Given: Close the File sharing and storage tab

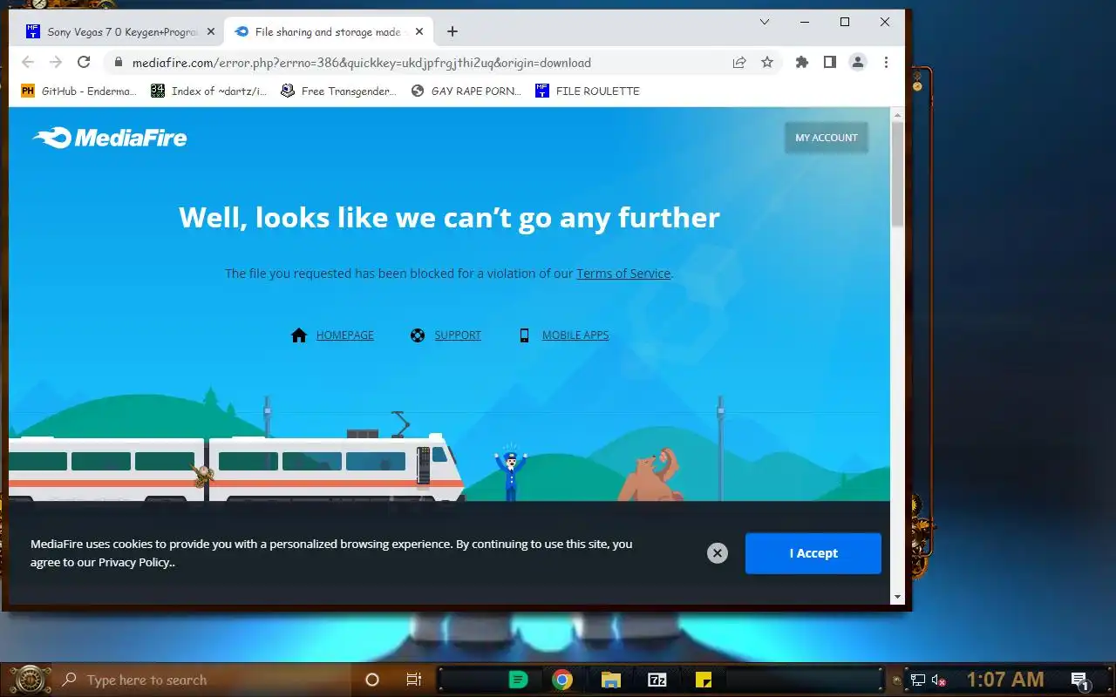Looking at the screenshot, I should point(419,31).
